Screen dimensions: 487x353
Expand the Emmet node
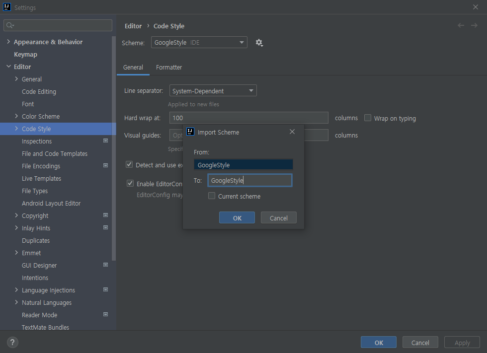tap(16, 253)
